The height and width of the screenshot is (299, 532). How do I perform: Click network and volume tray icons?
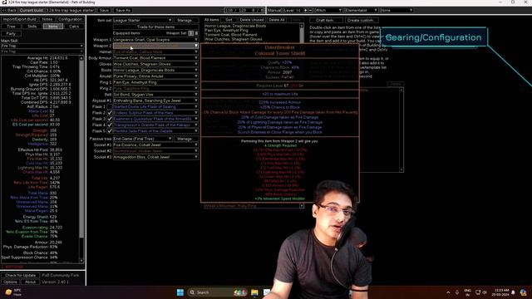(481, 292)
